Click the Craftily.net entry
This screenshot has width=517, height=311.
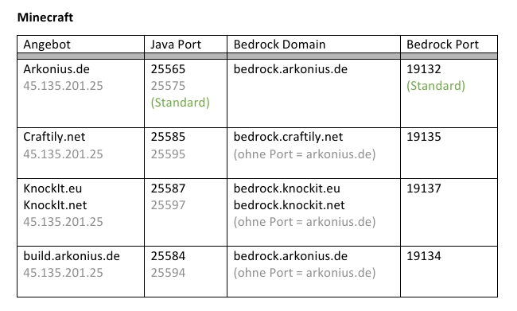(x=54, y=137)
